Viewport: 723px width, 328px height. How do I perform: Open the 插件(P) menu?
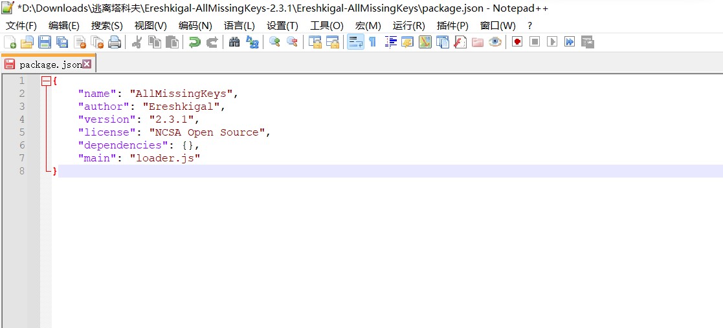point(453,26)
